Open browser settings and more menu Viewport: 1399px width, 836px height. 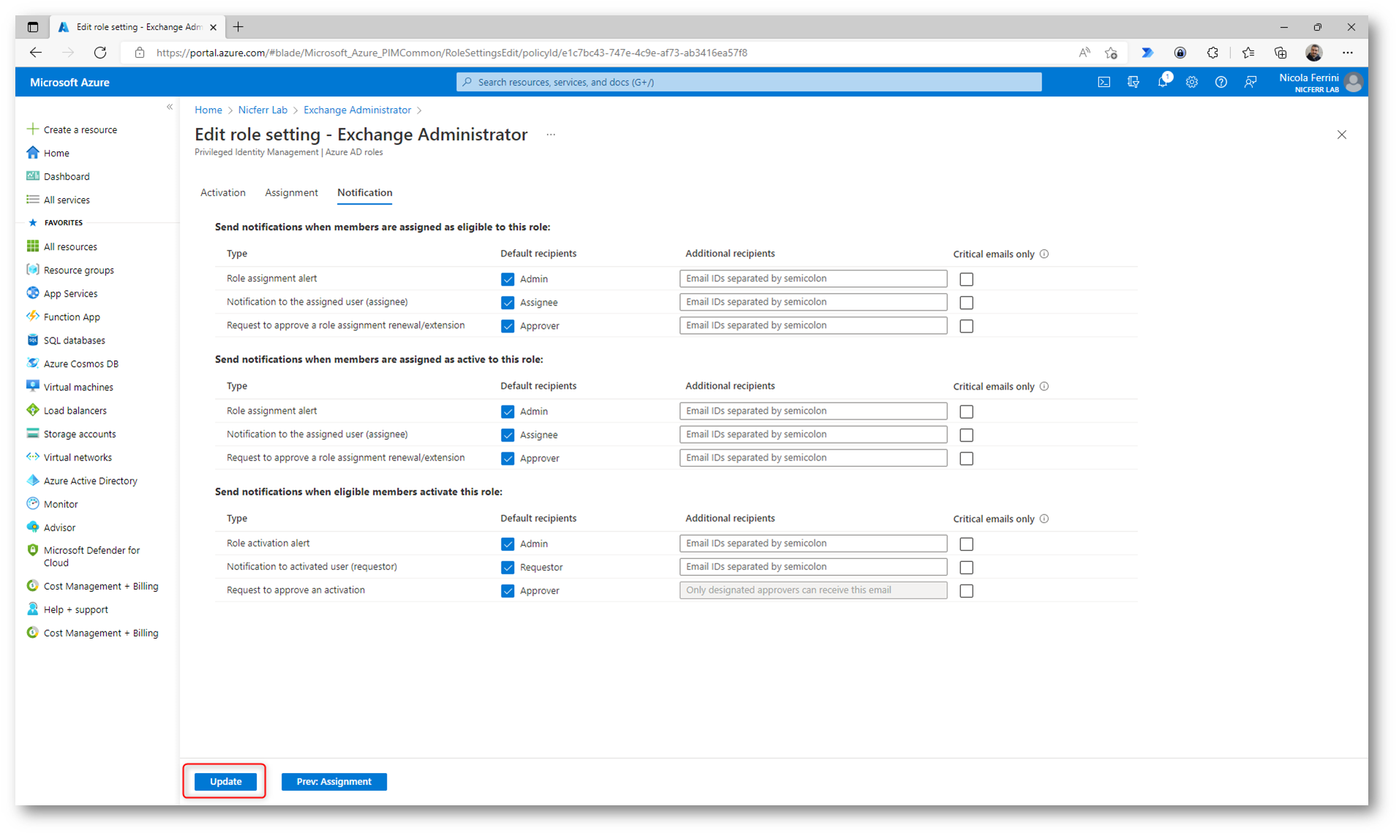coord(1347,53)
